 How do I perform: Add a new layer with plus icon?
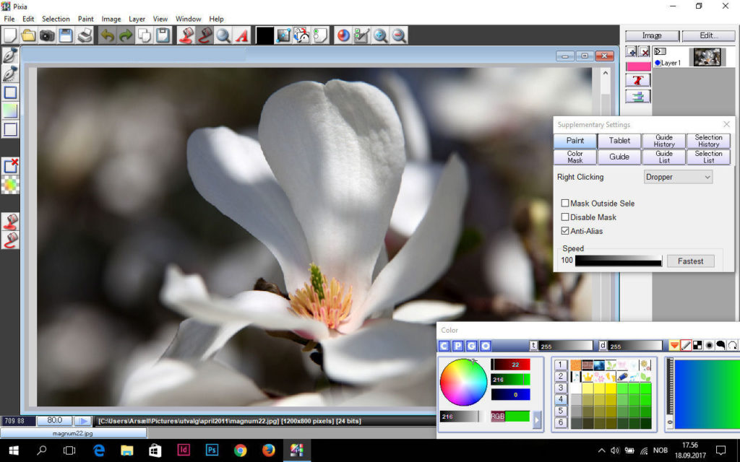click(x=632, y=52)
